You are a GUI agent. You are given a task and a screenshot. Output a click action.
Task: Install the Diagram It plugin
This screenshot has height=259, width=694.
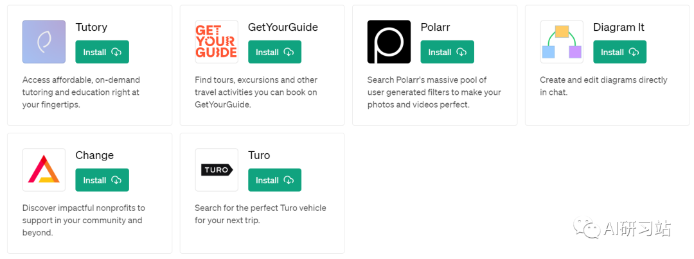click(x=619, y=52)
